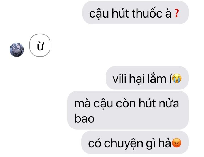Select the 'vili hại lắm í' message bubble
Image resolution: width=204 pixels, height=157 pixels.
147,78
